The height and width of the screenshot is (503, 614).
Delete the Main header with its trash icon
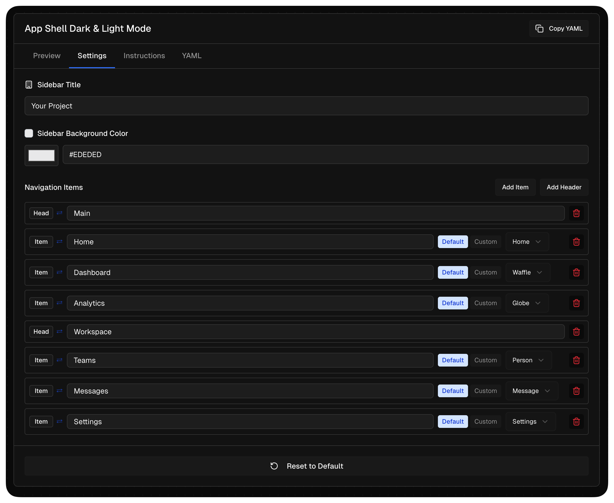point(576,213)
